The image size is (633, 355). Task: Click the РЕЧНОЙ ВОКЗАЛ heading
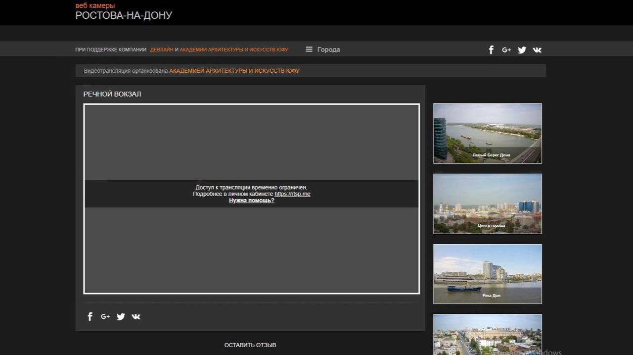112,94
